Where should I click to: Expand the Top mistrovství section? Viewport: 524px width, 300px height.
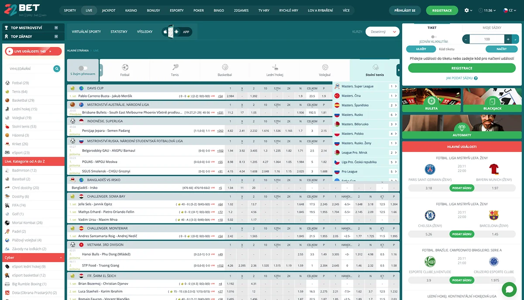coord(56,28)
